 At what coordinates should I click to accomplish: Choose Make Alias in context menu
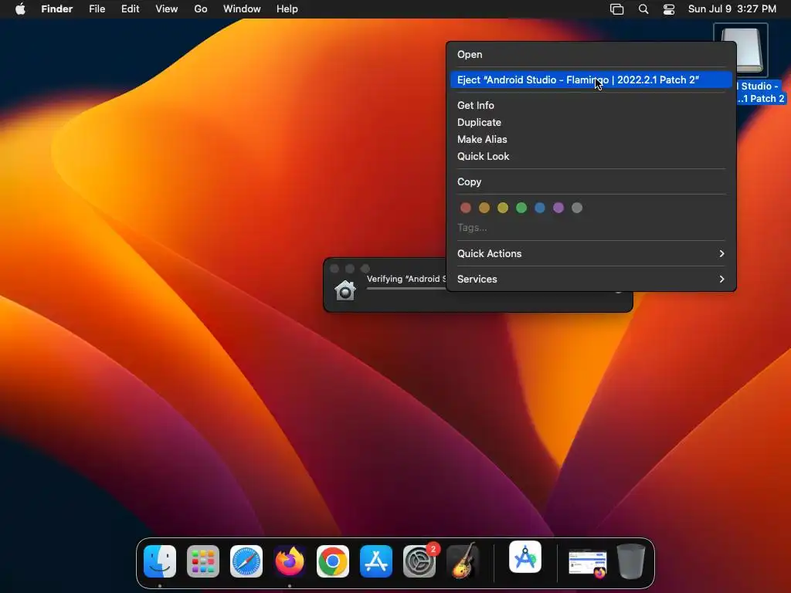click(x=591, y=139)
